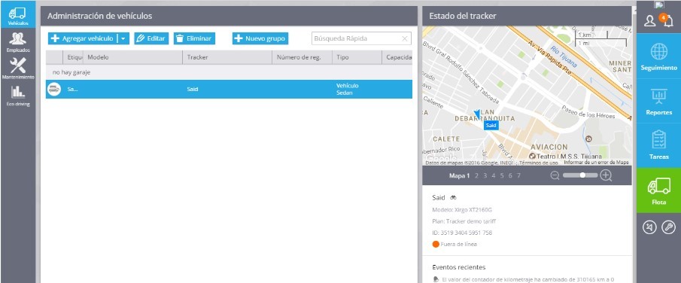Open the user account profile icon
The width and height of the screenshot is (681, 283).
[x=649, y=21]
